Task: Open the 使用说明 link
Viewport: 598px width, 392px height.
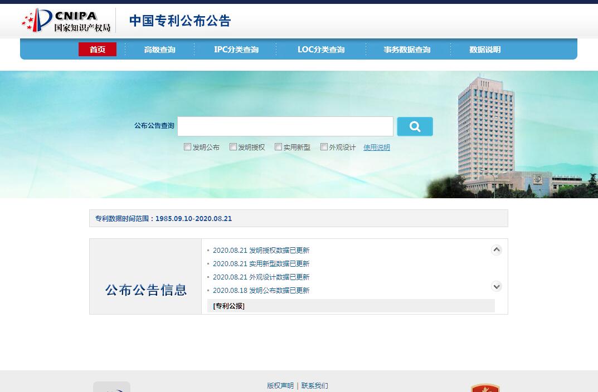Action: coord(377,148)
